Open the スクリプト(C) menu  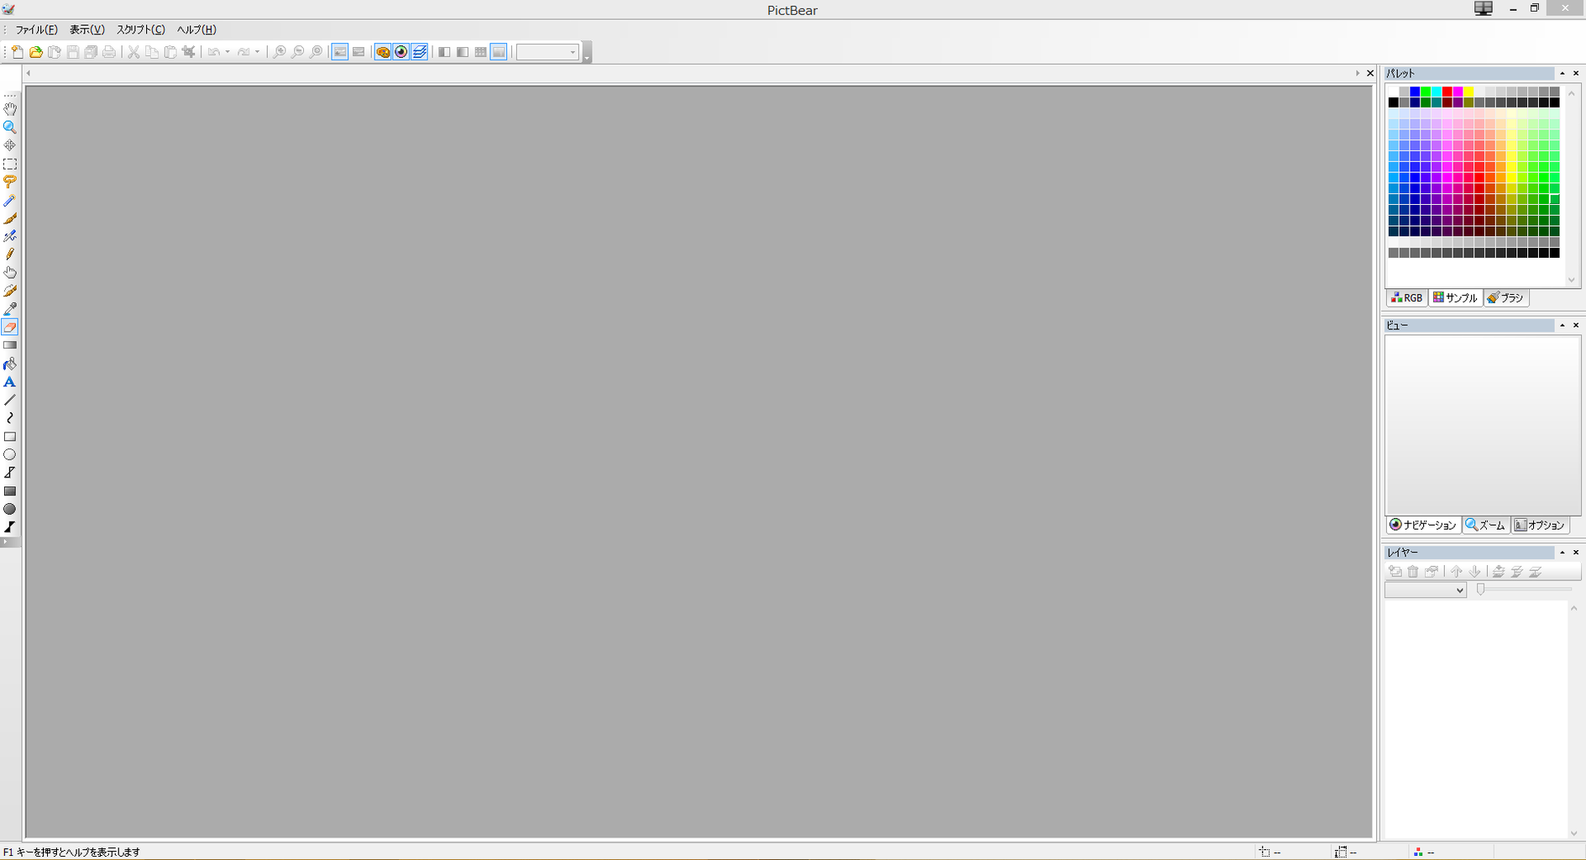click(140, 29)
